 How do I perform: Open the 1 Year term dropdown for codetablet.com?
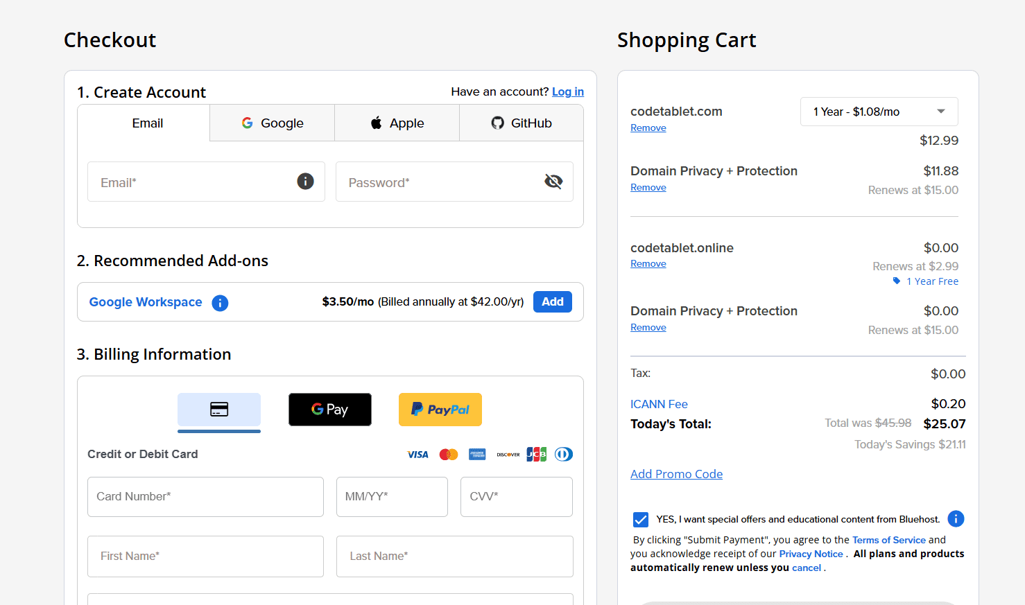pyautogui.click(x=879, y=112)
